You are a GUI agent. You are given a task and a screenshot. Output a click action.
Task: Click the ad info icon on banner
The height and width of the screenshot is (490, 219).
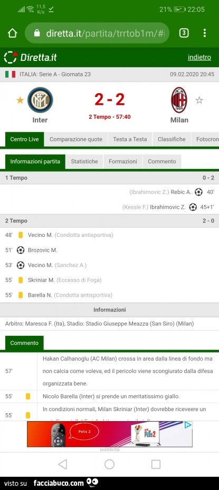click(188, 425)
